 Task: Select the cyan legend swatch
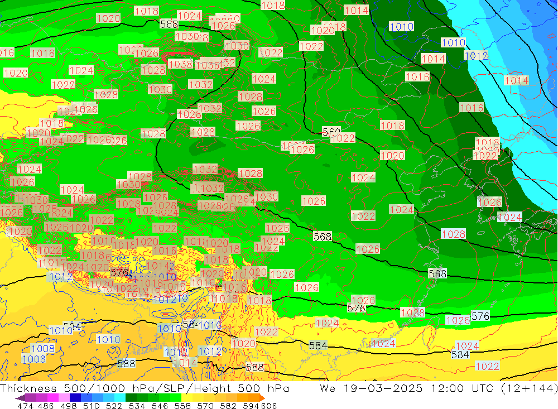click(x=120, y=398)
